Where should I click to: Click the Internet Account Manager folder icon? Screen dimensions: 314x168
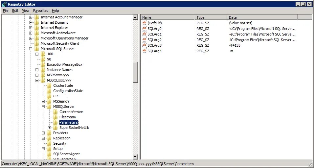(37, 17)
